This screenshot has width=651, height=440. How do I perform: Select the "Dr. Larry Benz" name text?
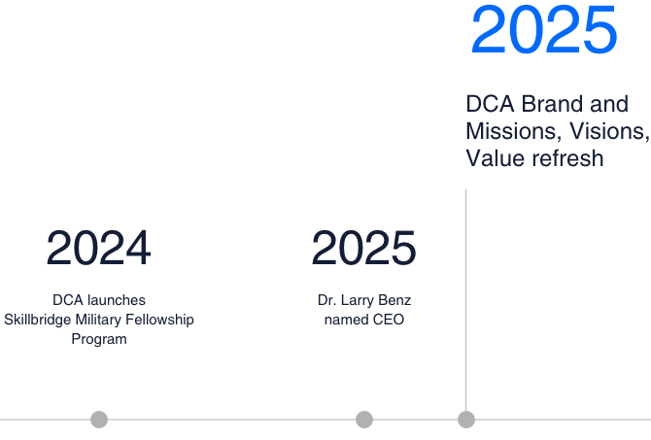(364, 300)
